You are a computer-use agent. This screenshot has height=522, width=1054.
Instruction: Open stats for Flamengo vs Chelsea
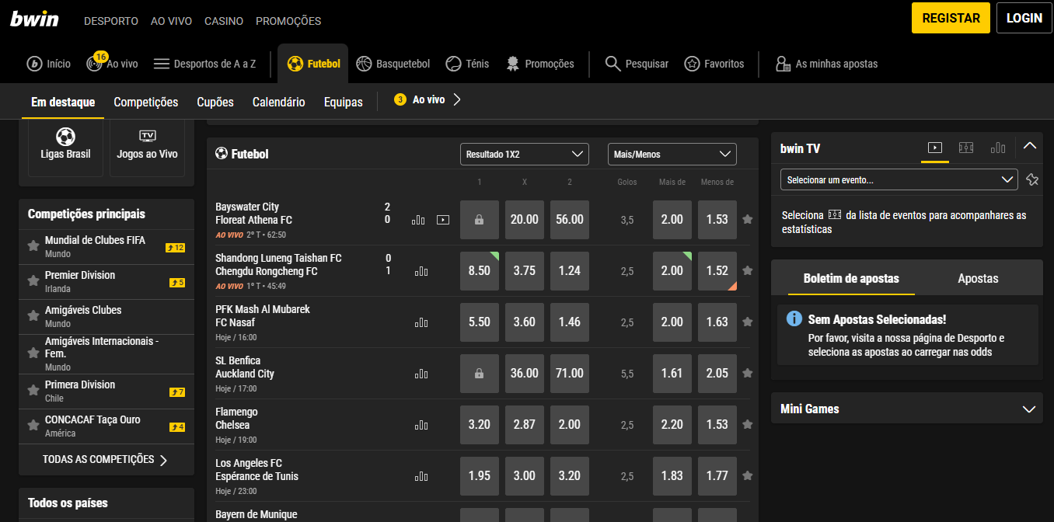coord(421,425)
